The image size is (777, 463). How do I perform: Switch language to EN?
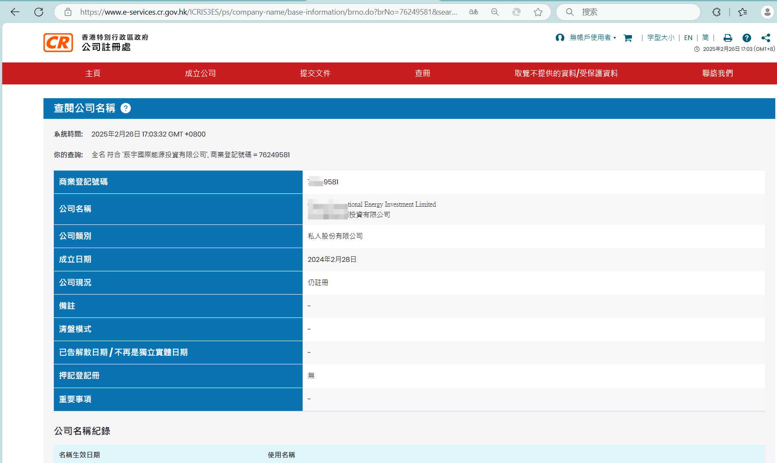click(x=688, y=38)
